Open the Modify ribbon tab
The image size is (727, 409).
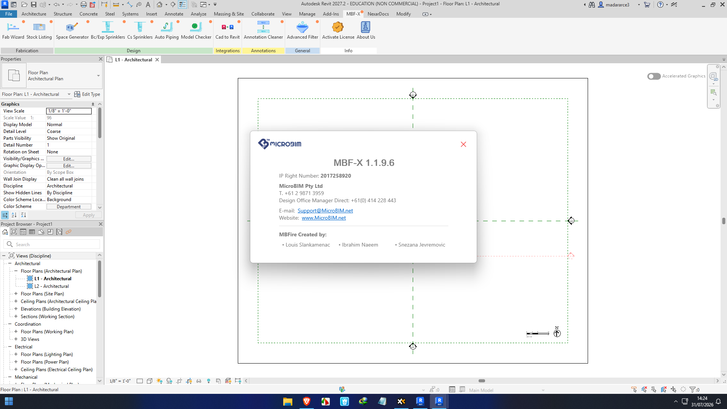click(x=403, y=14)
